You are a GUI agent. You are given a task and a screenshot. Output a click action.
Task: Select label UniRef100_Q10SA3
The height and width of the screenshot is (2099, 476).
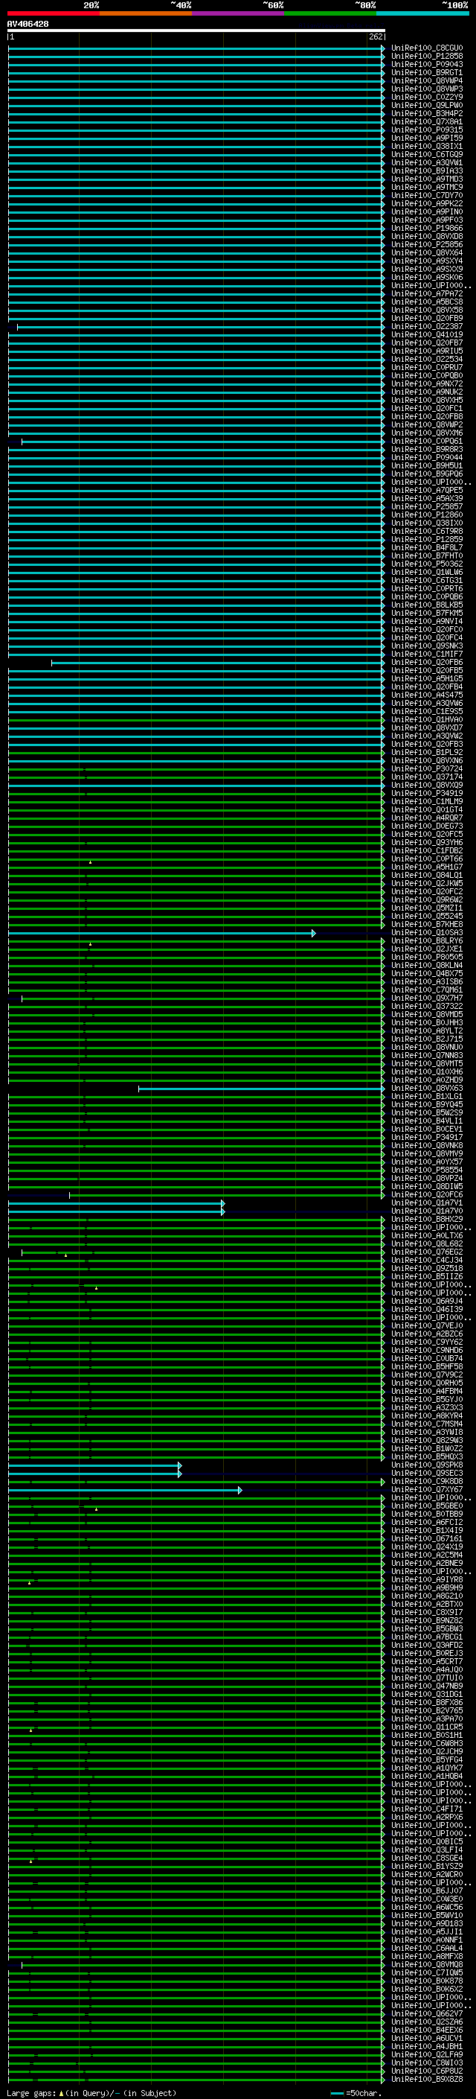[x=427, y=933]
